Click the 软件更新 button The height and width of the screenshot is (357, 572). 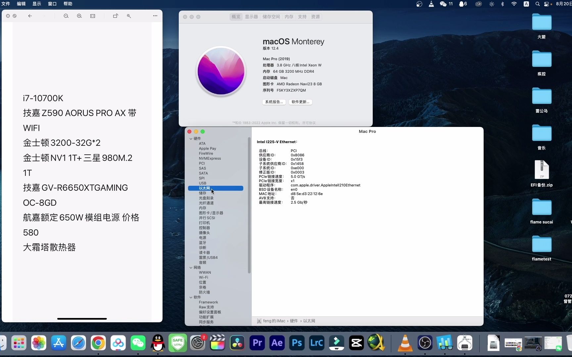pyautogui.click(x=301, y=102)
